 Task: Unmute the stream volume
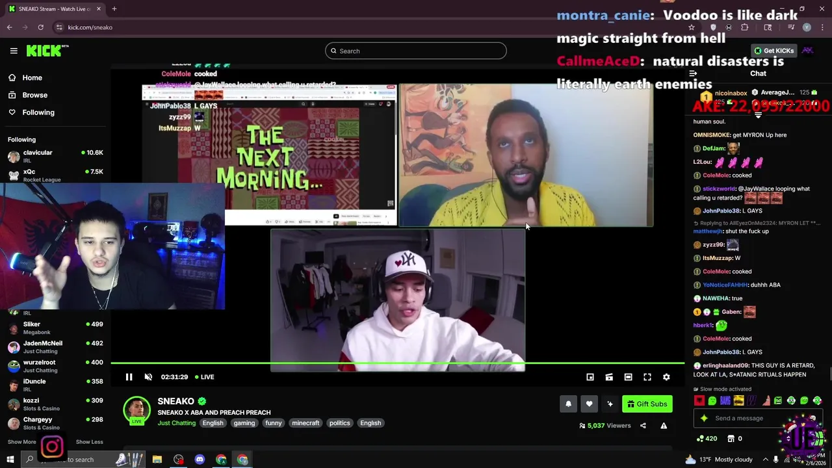pos(148,377)
